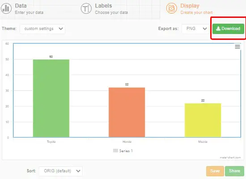Click the download arrow icon on Download button
This screenshot has height=179, width=246.
[218, 29]
